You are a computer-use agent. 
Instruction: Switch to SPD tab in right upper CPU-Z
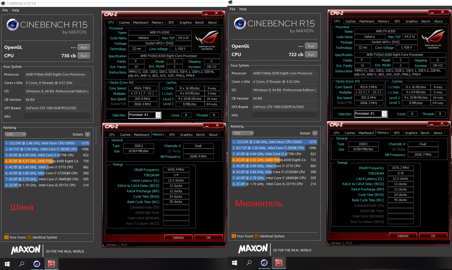[397, 21]
